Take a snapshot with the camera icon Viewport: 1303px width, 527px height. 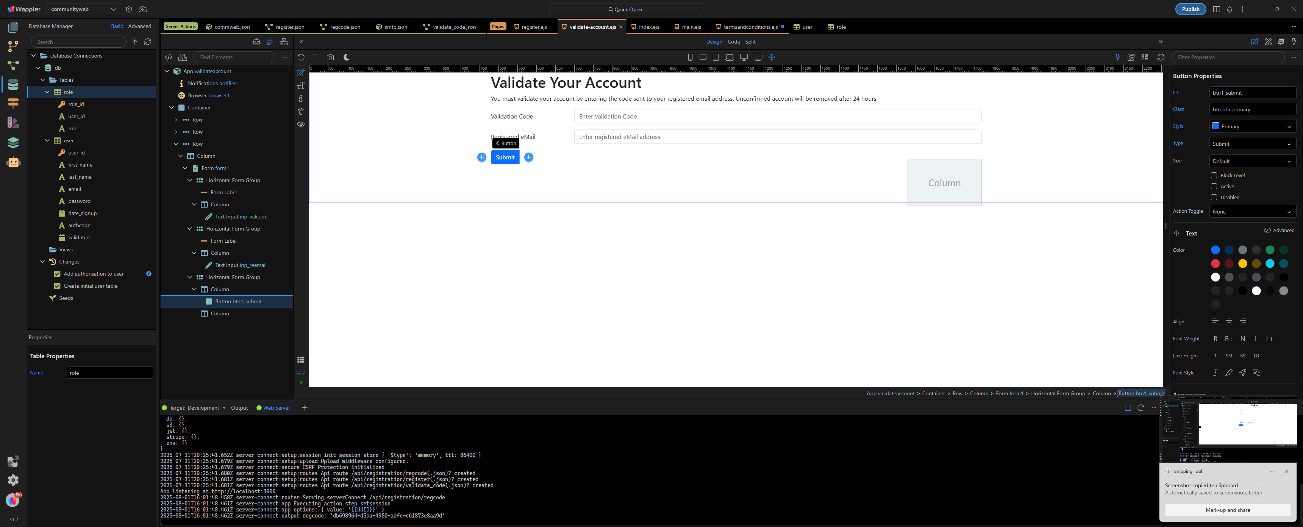click(330, 57)
